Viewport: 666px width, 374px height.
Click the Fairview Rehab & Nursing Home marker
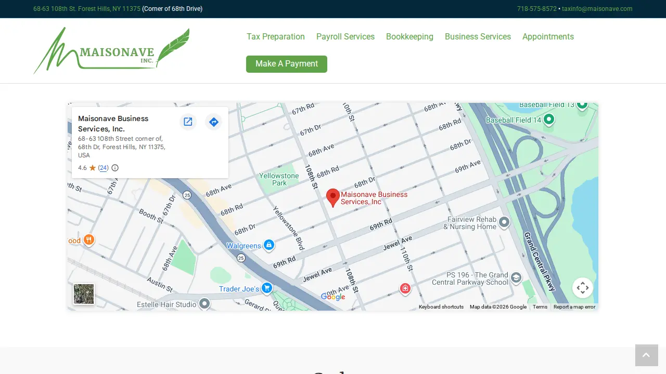coord(504,223)
